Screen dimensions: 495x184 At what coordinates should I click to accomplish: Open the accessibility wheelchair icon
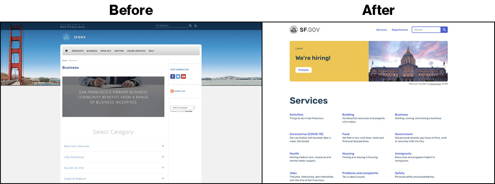pos(195,26)
